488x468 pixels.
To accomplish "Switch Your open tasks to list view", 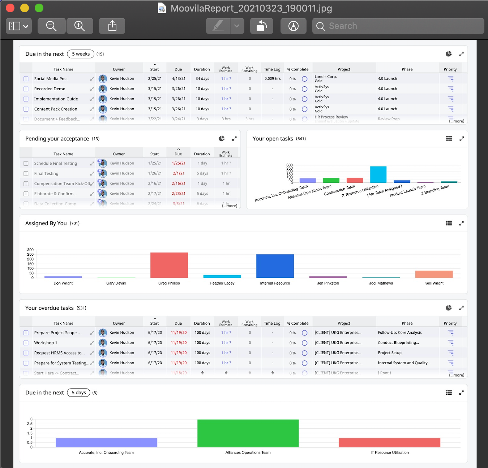I will pos(449,139).
